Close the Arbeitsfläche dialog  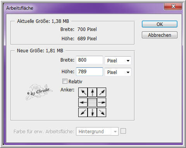tap(173, 6)
